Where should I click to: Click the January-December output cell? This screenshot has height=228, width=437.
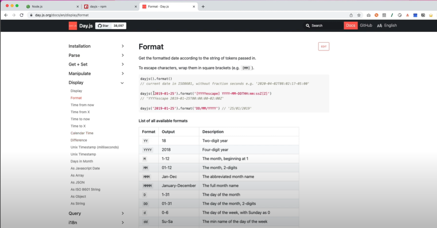[x=179, y=186]
